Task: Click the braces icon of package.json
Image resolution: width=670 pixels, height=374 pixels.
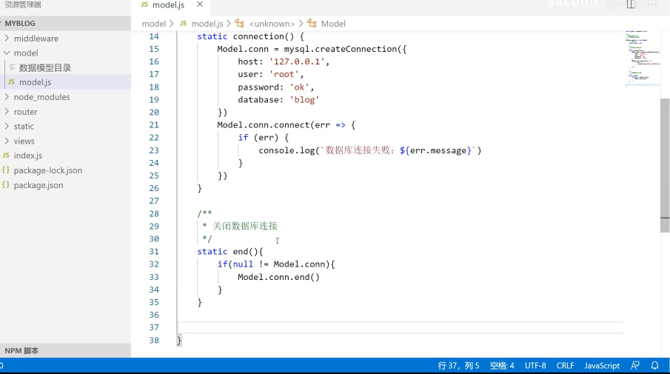Action: coord(6,184)
